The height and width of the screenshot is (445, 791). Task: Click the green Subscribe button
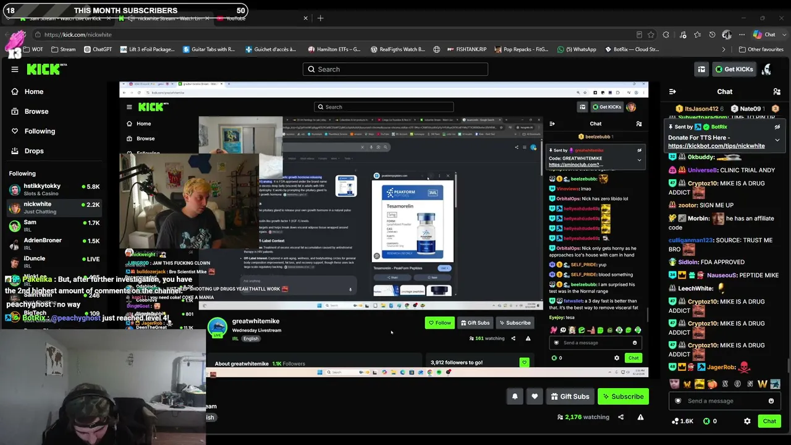[x=623, y=396]
